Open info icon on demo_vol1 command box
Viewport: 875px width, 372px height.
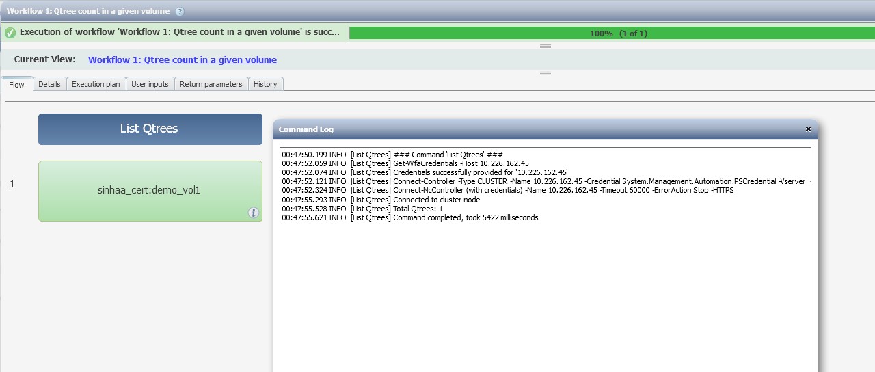(x=254, y=213)
